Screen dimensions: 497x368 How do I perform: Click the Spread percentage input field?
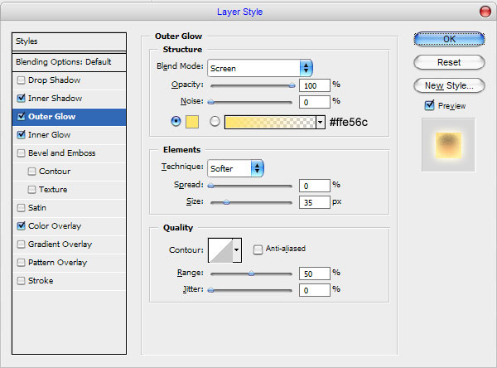pos(315,186)
